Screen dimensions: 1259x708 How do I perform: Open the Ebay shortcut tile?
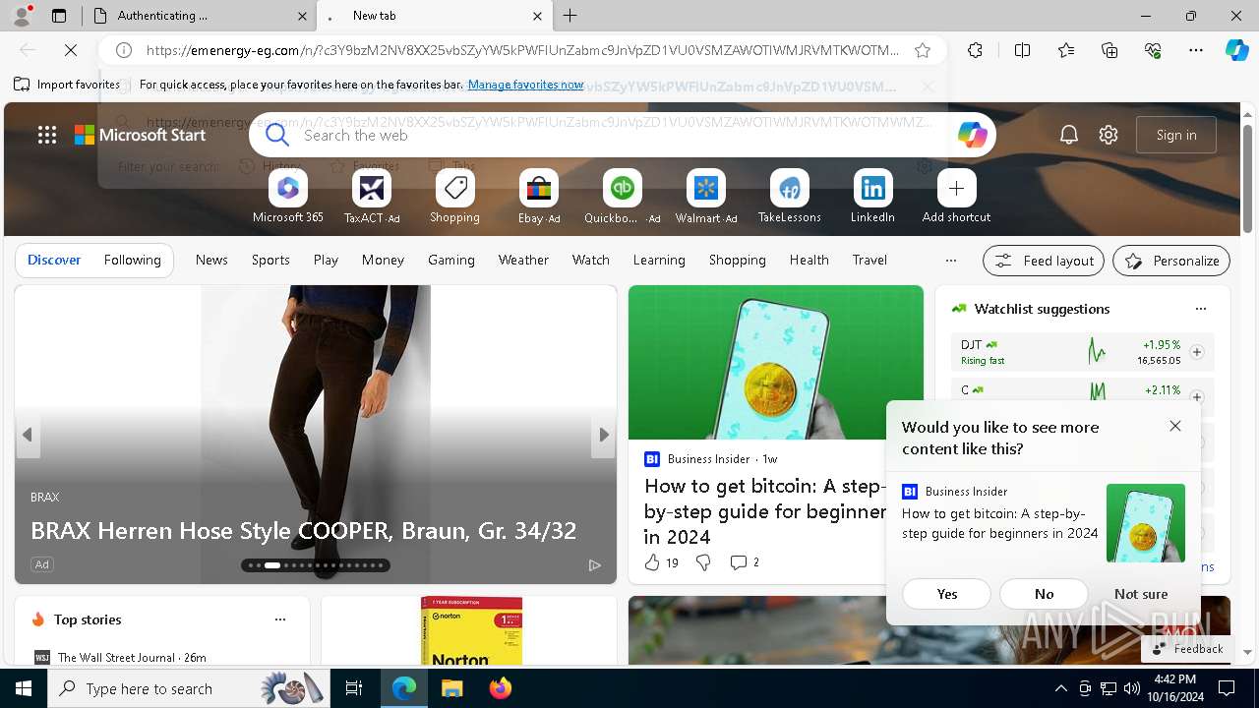click(x=538, y=188)
